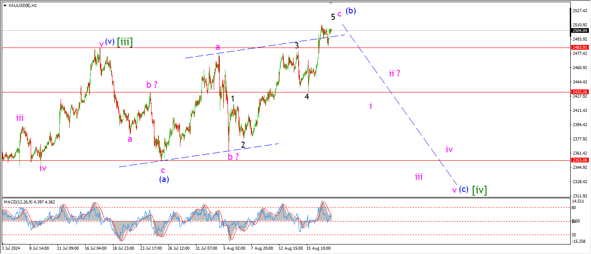Select the blue (c) wave label
Viewport: 591px width, 254px height.
tap(463, 190)
